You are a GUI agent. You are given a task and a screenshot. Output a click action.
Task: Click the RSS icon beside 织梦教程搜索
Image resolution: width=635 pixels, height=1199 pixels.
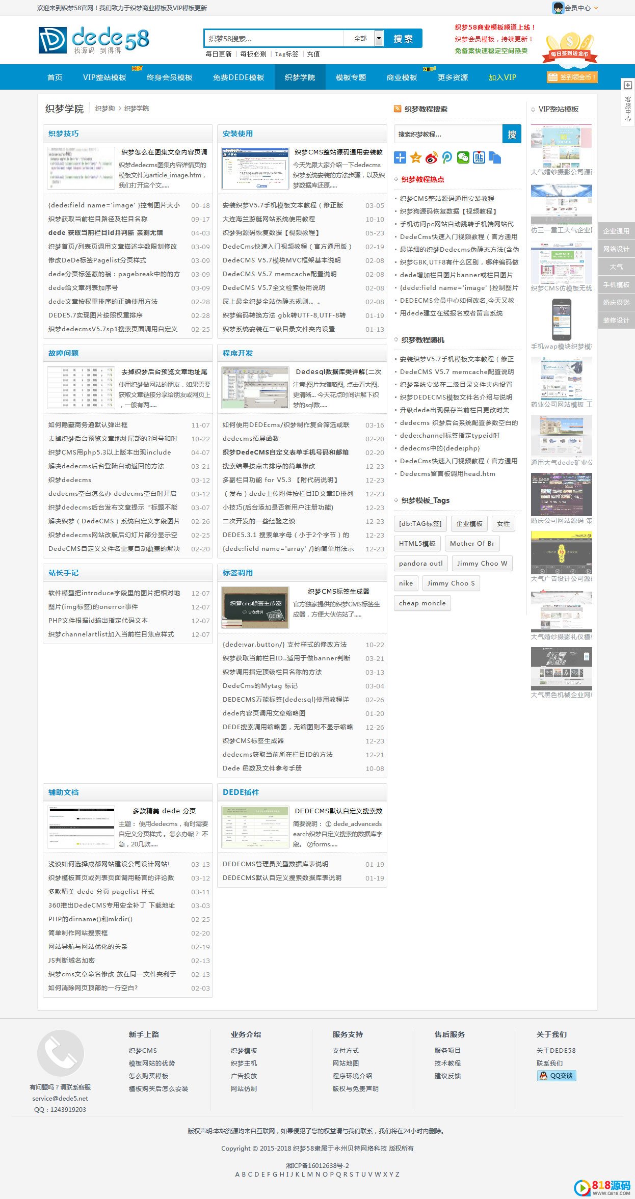398,109
